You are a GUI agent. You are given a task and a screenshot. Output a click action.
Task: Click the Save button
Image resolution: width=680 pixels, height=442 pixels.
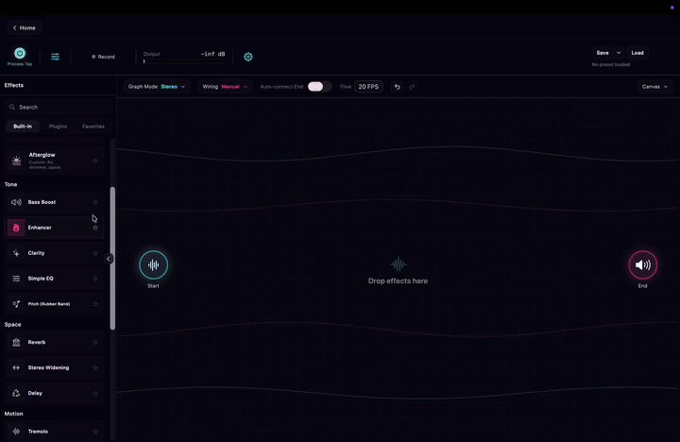(x=603, y=53)
